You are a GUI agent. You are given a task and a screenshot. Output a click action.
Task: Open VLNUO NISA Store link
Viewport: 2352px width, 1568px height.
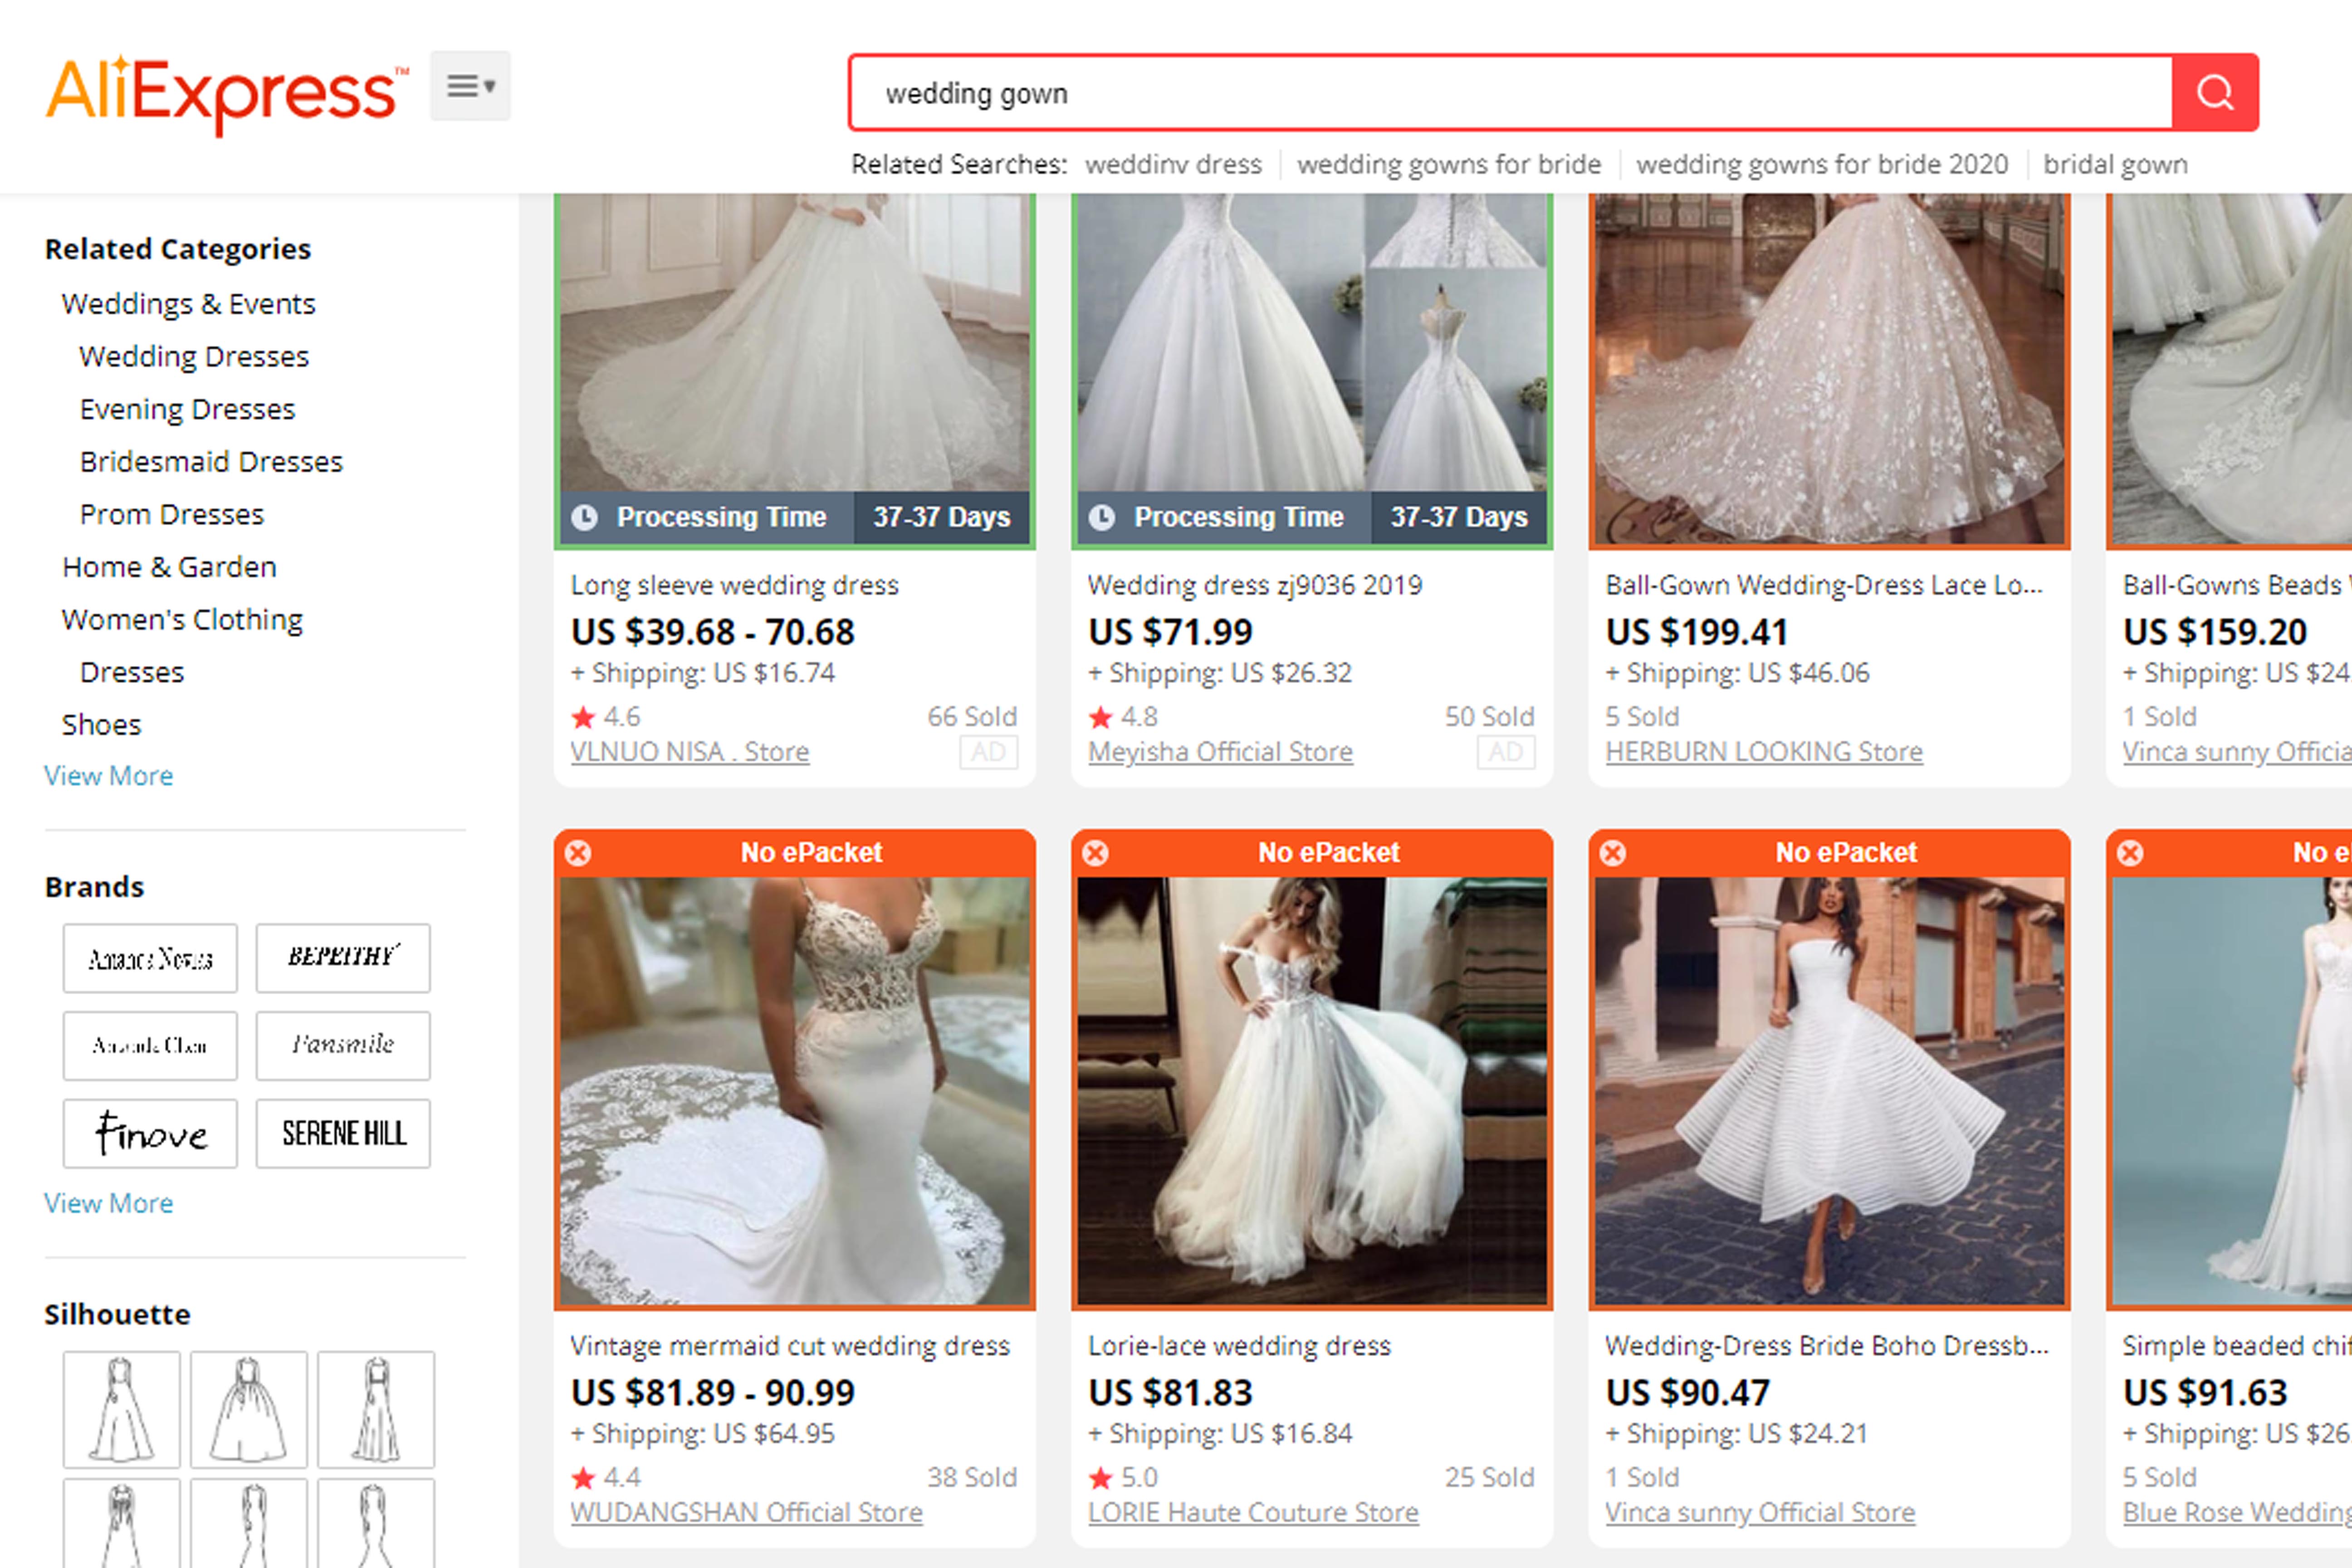click(x=689, y=752)
